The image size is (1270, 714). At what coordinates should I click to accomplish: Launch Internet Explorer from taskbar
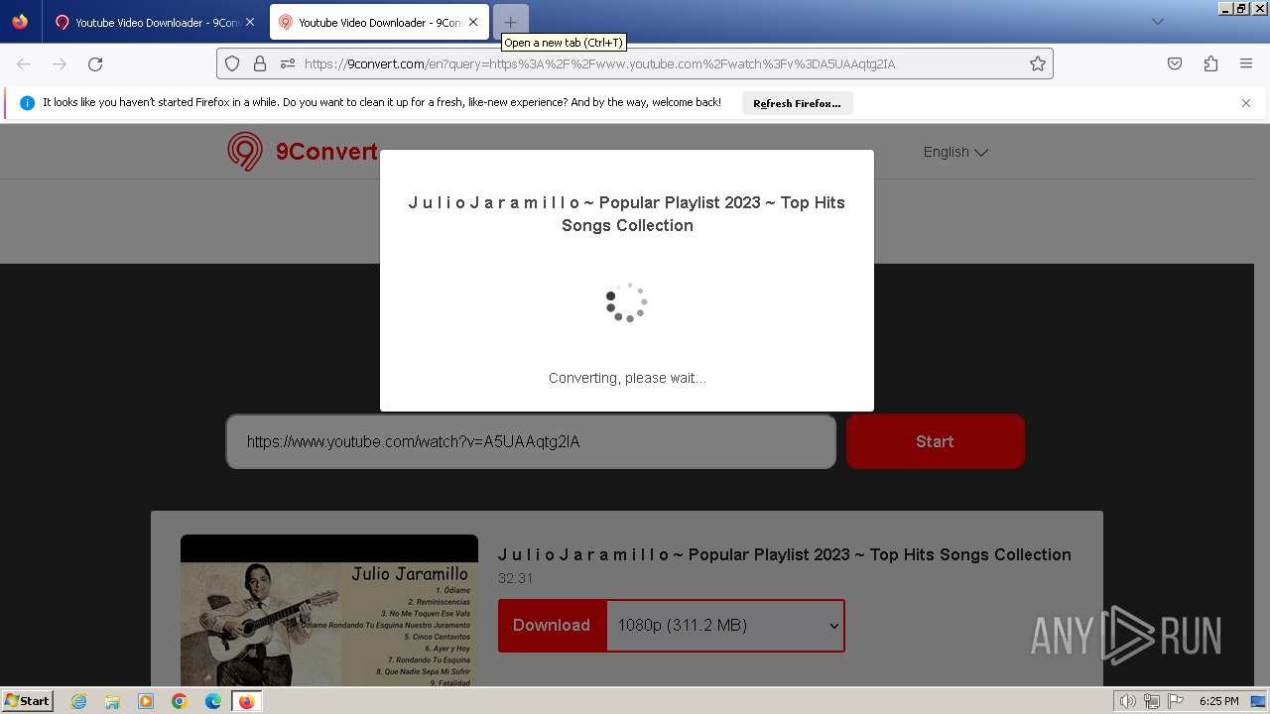(79, 701)
